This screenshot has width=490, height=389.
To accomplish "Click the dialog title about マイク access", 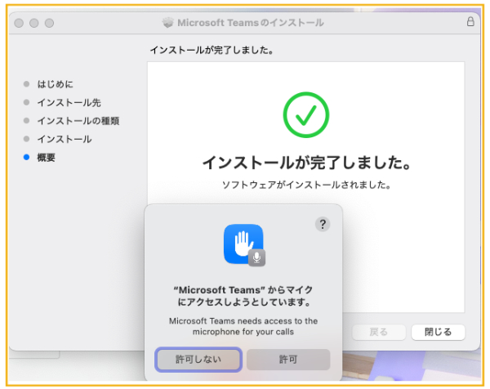I will coord(243,296).
